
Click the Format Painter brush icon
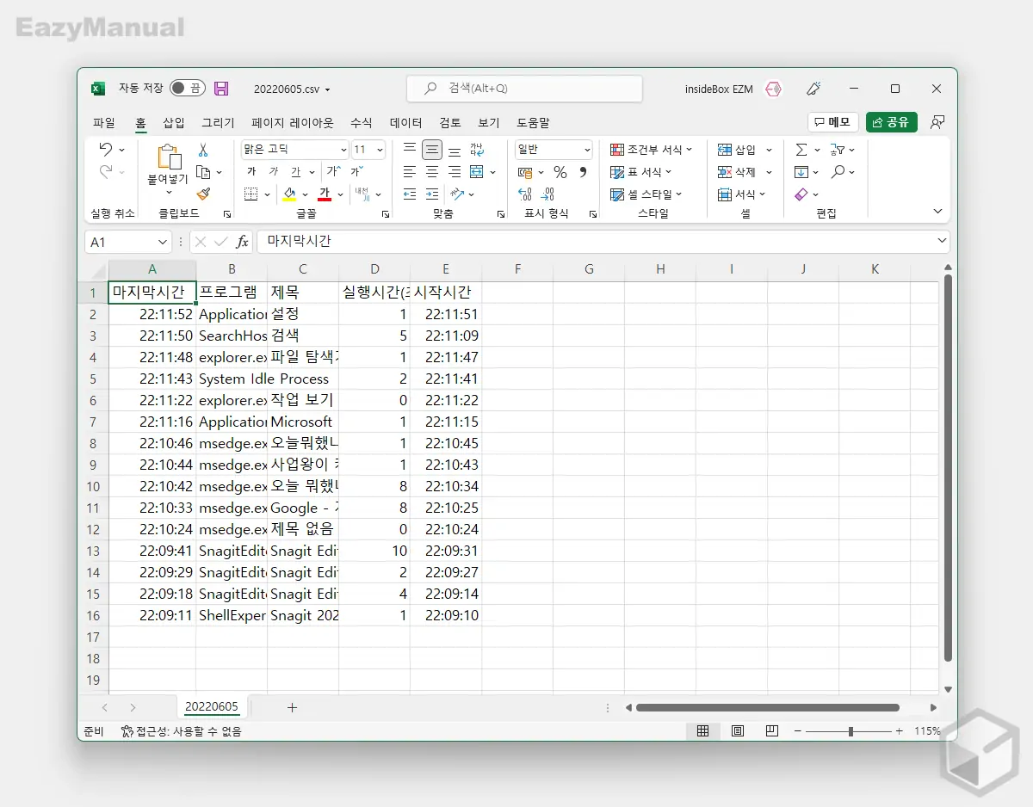tap(203, 194)
